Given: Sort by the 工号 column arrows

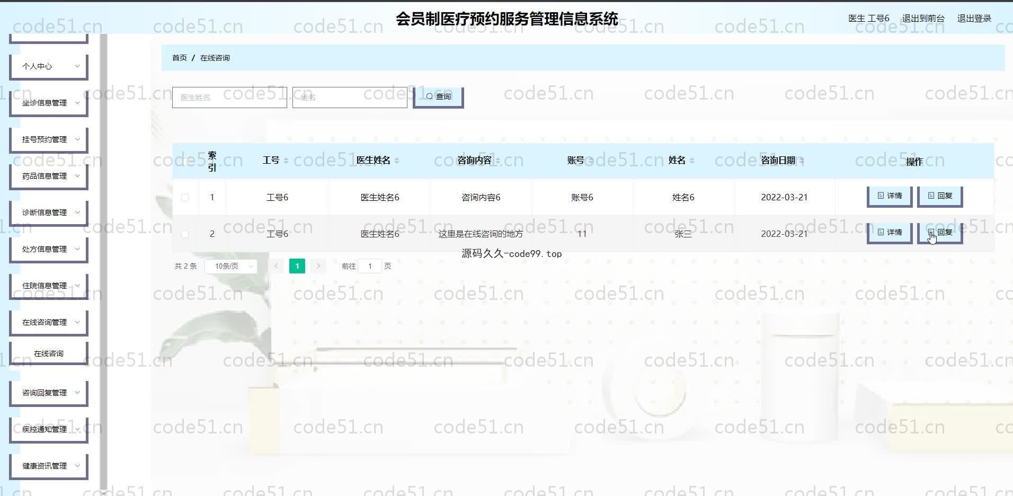Looking at the screenshot, I should [x=286, y=161].
